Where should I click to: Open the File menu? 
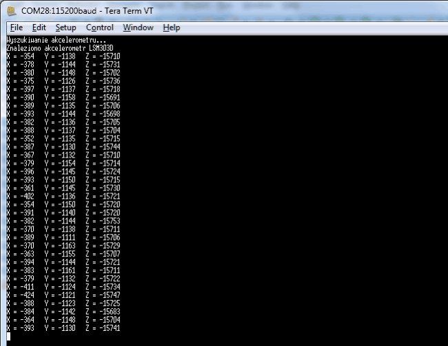(17, 28)
